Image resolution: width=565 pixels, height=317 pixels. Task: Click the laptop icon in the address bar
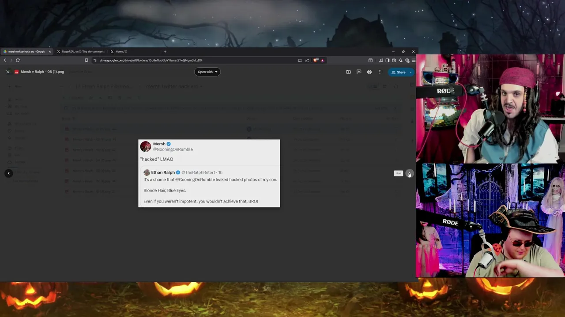tap(300, 60)
